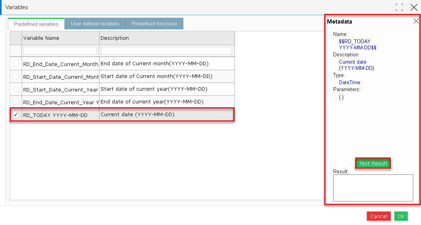Cancel the Variables dialog
The image size is (421, 225).
[378, 216]
